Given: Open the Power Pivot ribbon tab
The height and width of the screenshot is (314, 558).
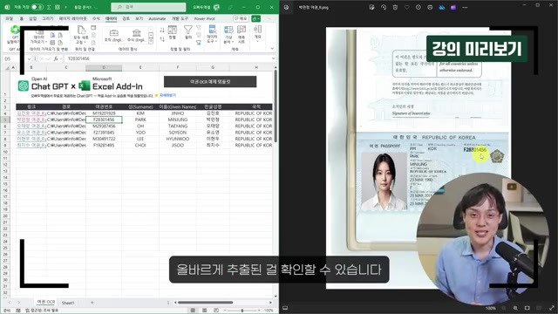Looking at the screenshot, I should (205, 18).
